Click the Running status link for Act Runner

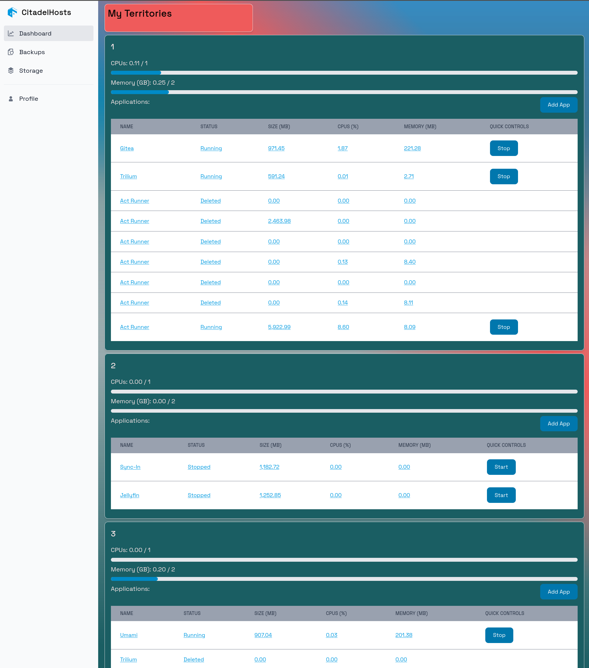pos(211,327)
